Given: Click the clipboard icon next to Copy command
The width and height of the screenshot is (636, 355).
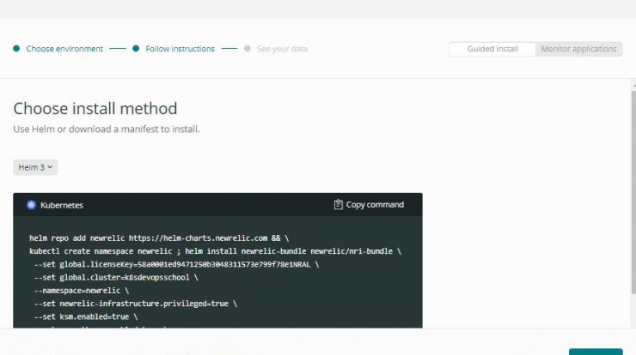Looking at the screenshot, I should coord(339,204).
